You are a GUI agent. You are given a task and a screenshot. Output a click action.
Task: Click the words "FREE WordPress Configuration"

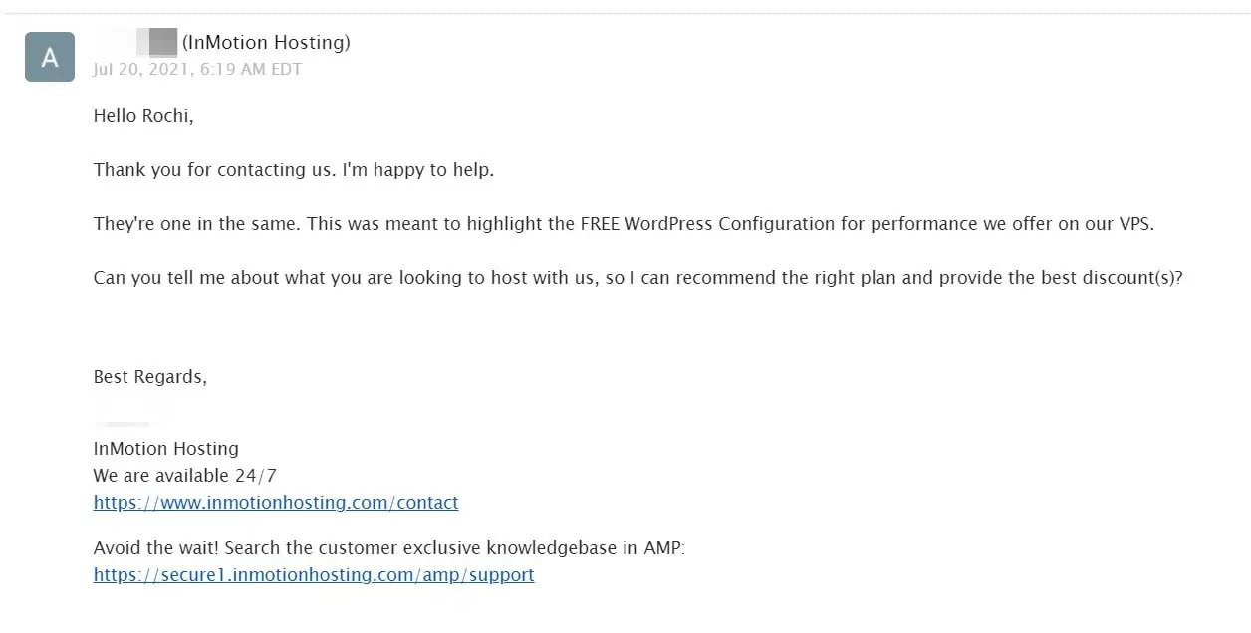[708, 224]
